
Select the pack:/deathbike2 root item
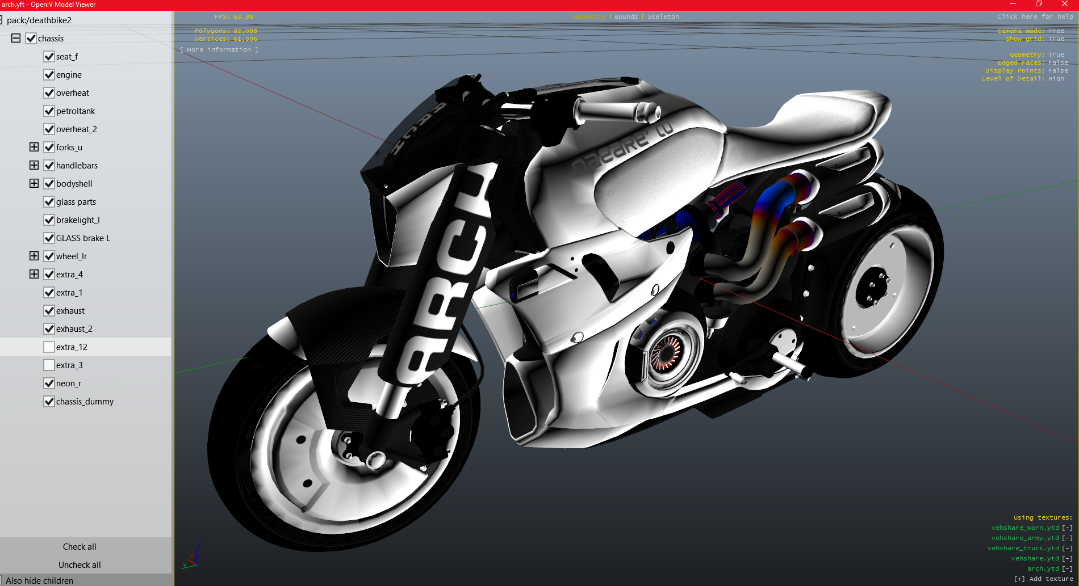tap(39, 20)
